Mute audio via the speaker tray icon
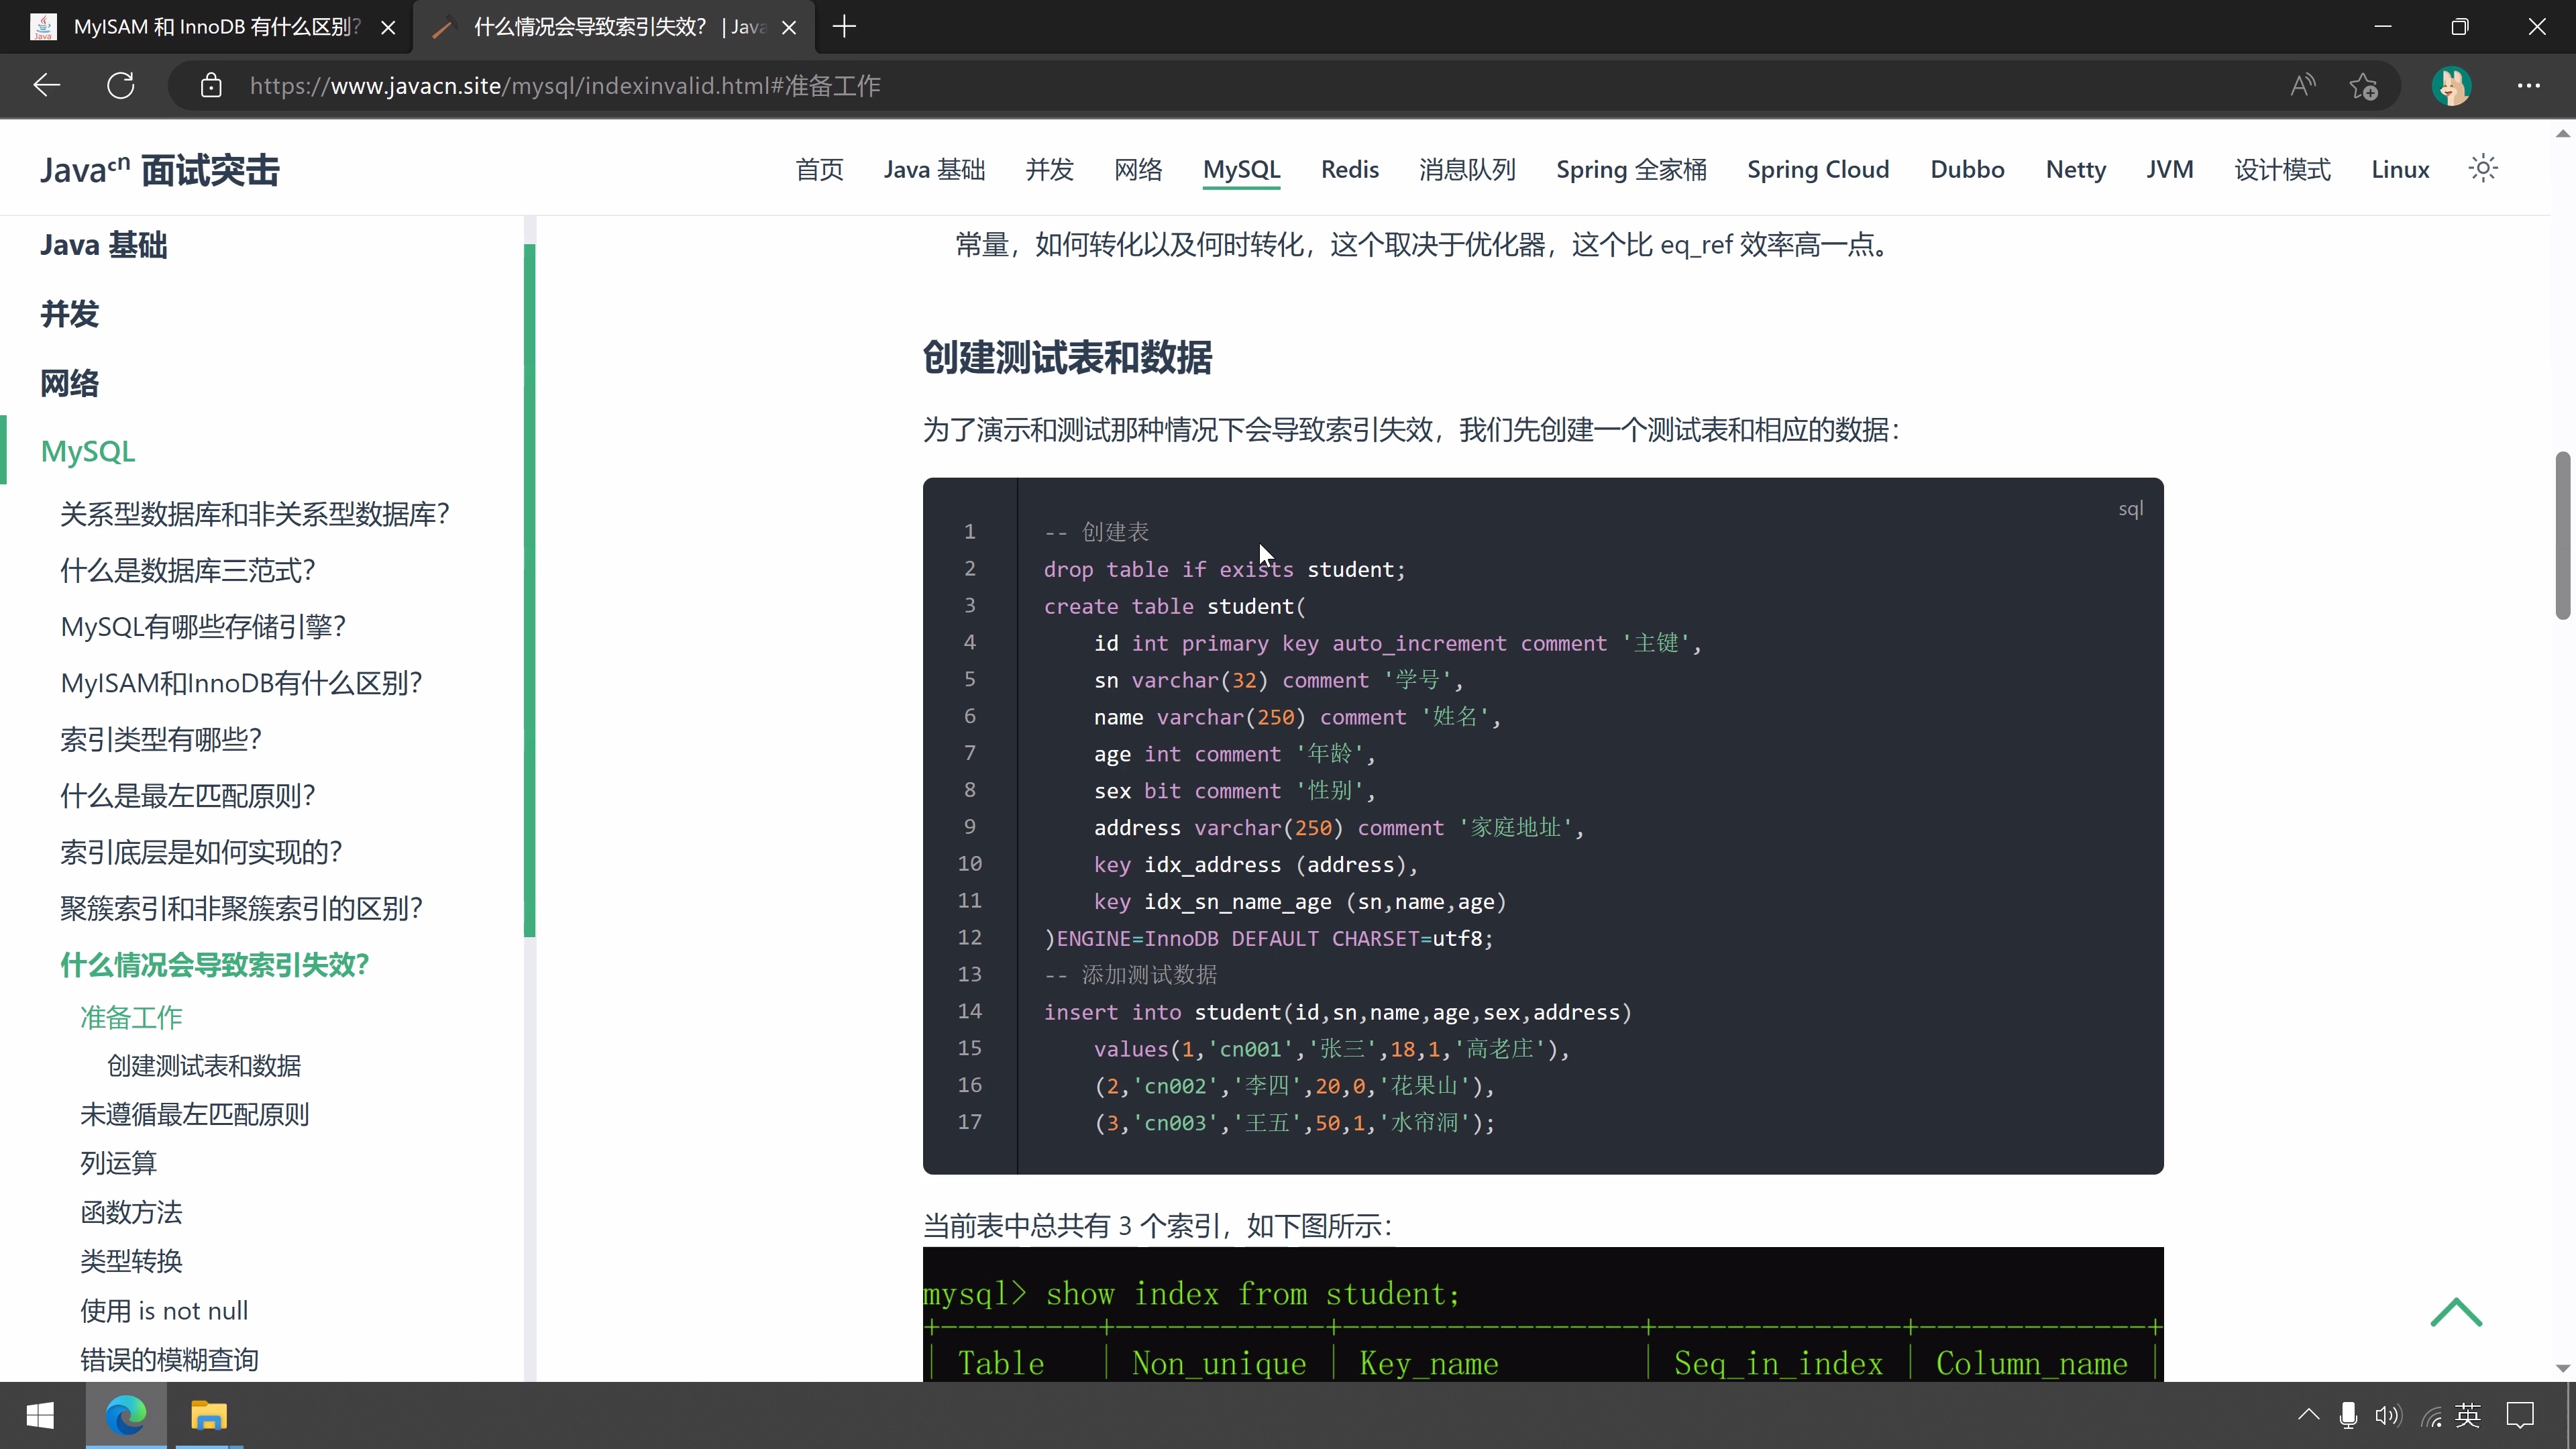 (2388, 1415)
